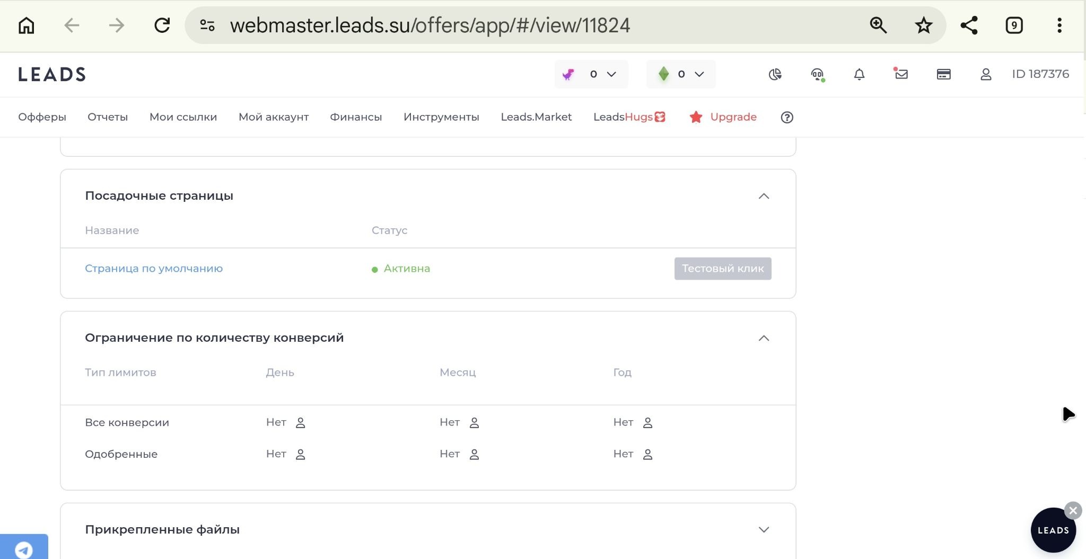Image resolution: width=1086 pixels, height=559 pixels.
Task: Click person icon for Одобренные daily limit
Action: (301, 455)
